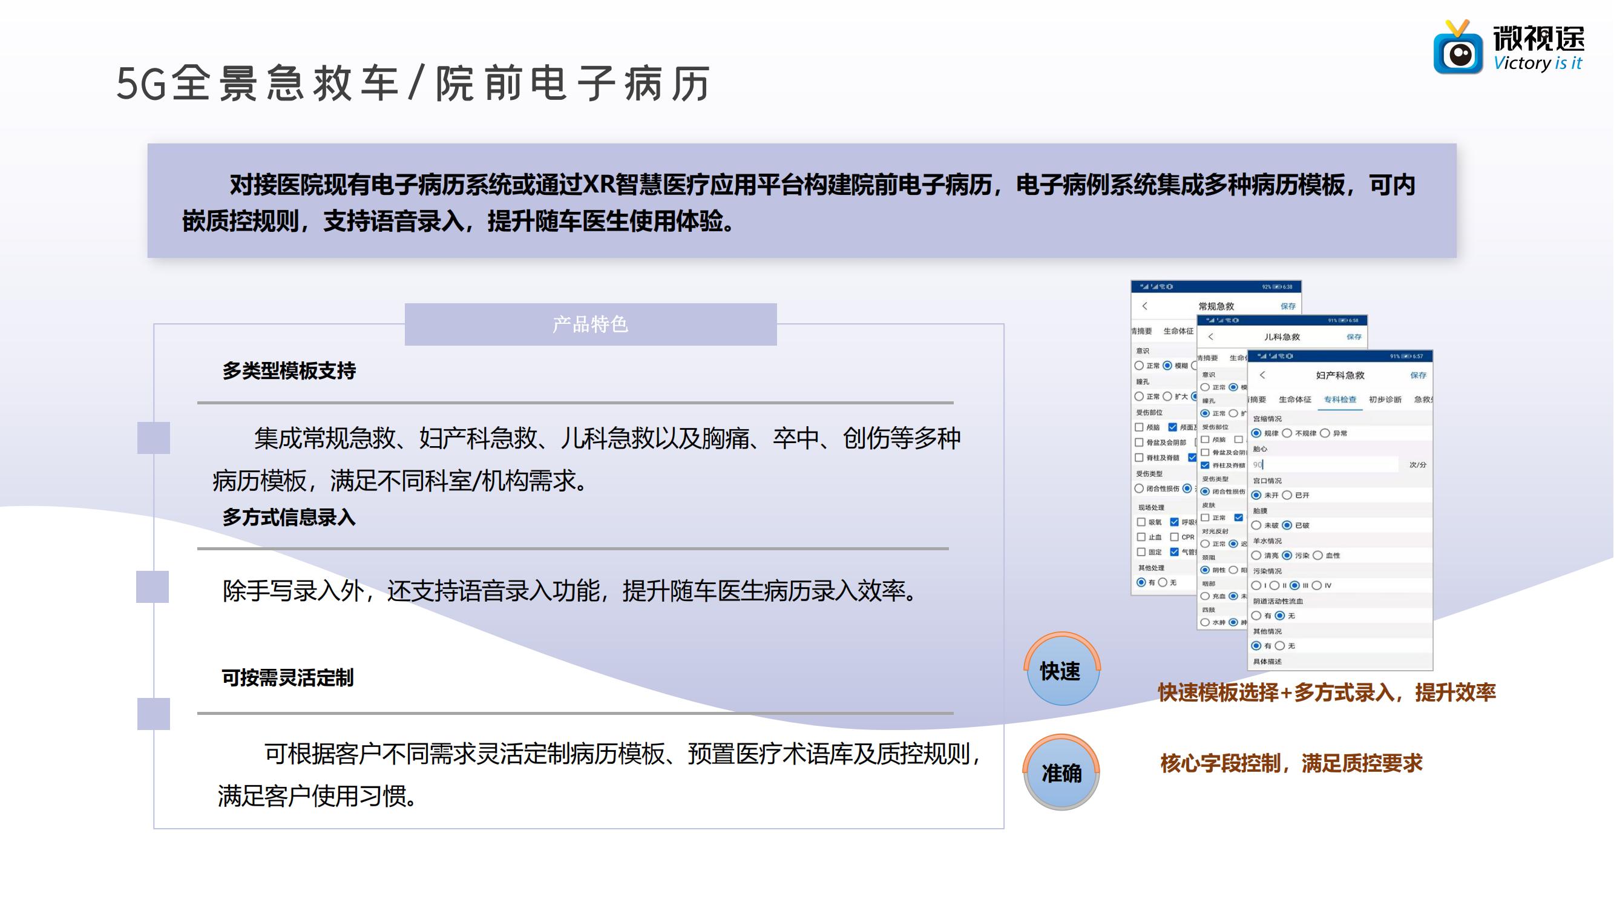
Task: Click square bullet beside 多类型模板支持 section
Action: pos(154,438)
